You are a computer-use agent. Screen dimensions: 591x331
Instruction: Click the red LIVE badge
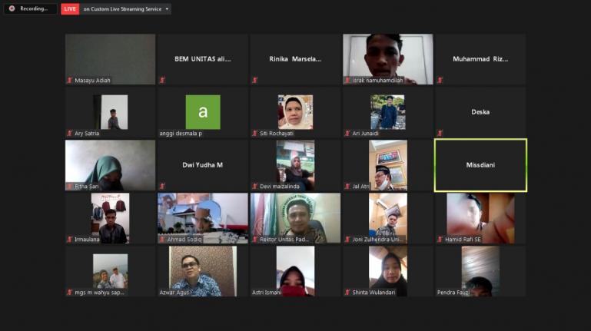[x=70, y=9]
